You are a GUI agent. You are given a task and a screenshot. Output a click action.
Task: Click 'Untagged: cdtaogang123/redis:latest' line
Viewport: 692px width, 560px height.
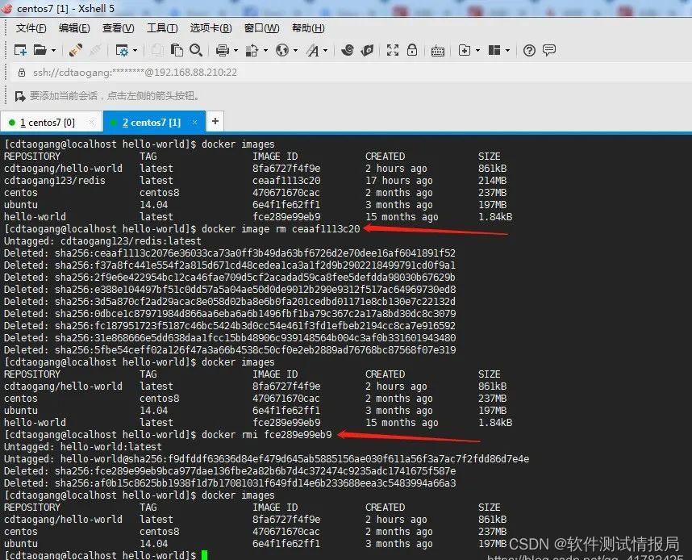[102, 241]
